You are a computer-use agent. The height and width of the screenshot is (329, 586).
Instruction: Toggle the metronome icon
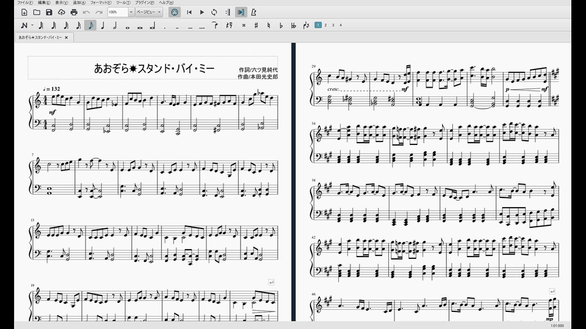pyautogui.click(x=254, y=12)
